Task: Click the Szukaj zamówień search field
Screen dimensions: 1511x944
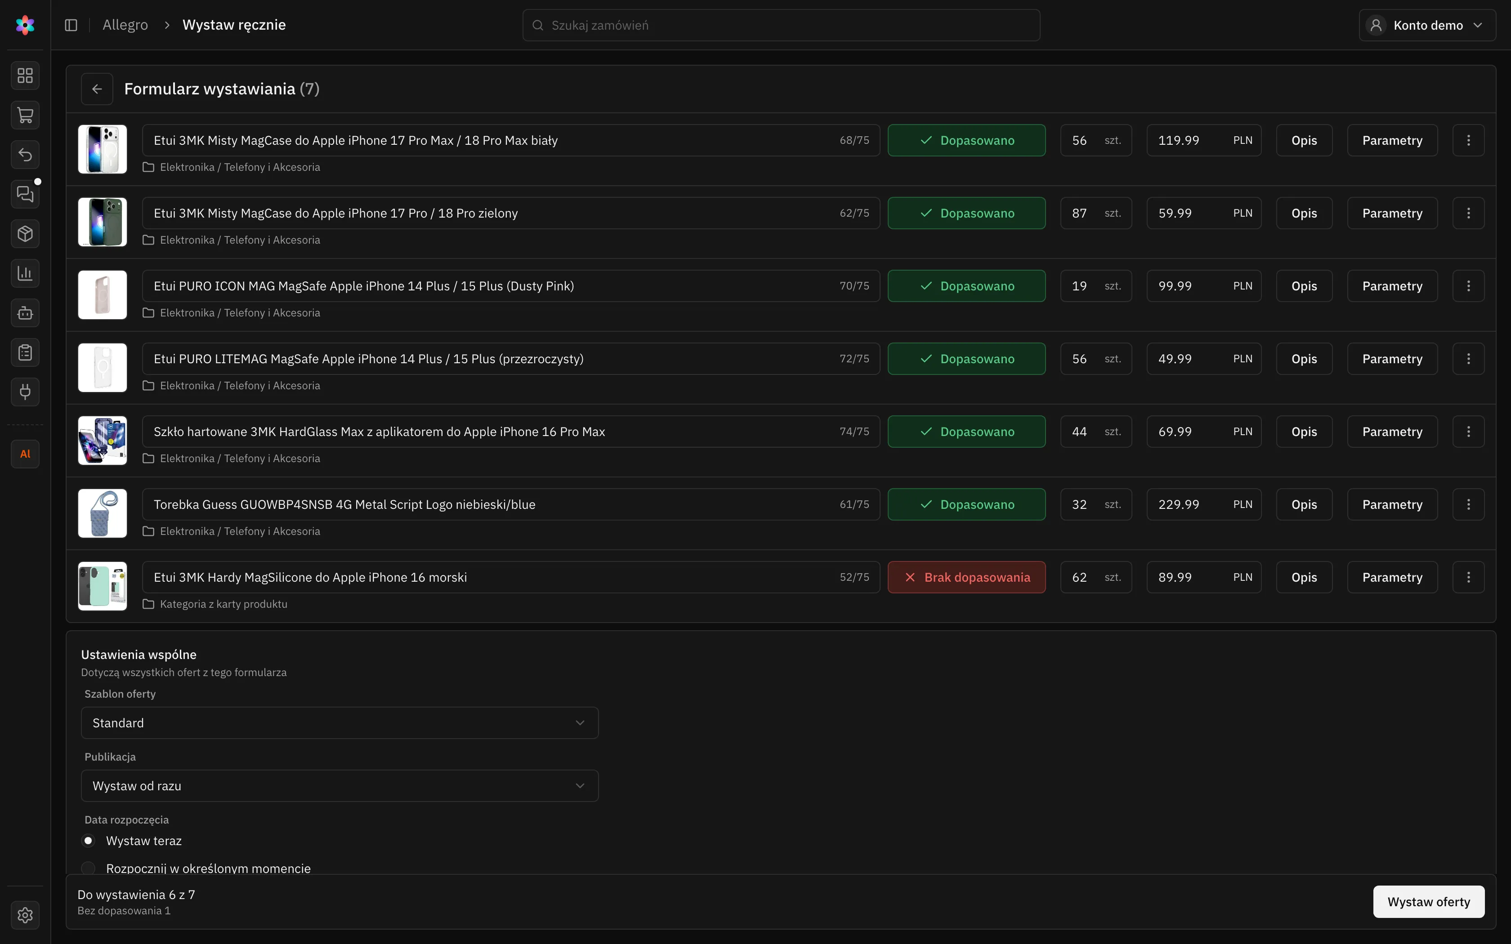Action: [x=781, y=25]
